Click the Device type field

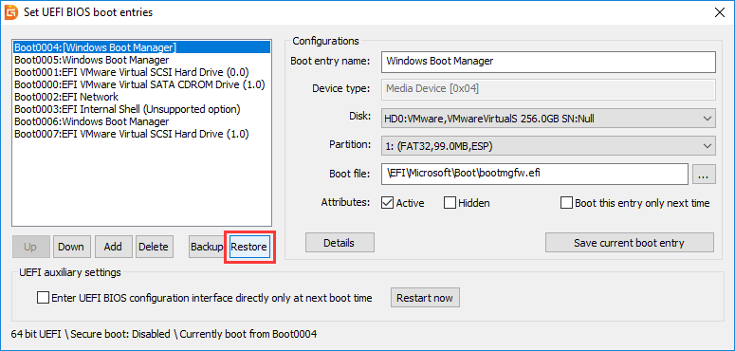tap(548, 89)
